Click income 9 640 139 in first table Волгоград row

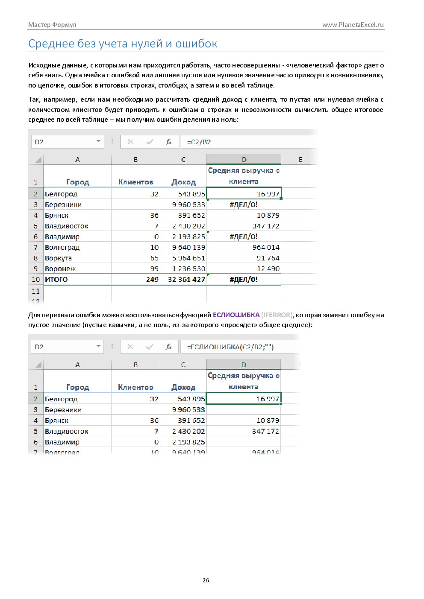click(x=183, y=247)
